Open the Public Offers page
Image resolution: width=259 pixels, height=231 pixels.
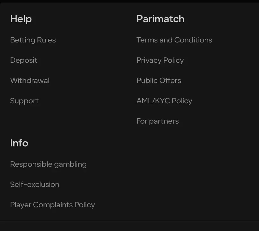click(x=159, y=80)
